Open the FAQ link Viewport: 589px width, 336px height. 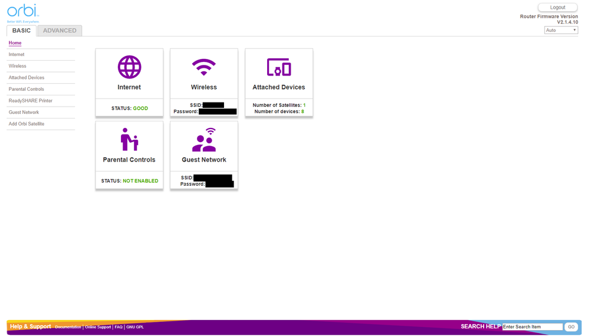[x=119, y=327]
